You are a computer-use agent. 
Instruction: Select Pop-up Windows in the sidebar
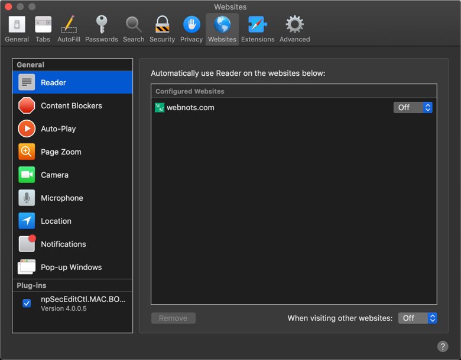pos(71,267)
